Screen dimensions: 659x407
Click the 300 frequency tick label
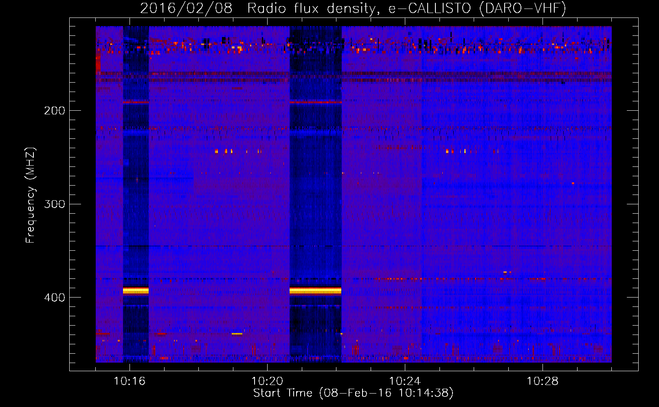55,204
